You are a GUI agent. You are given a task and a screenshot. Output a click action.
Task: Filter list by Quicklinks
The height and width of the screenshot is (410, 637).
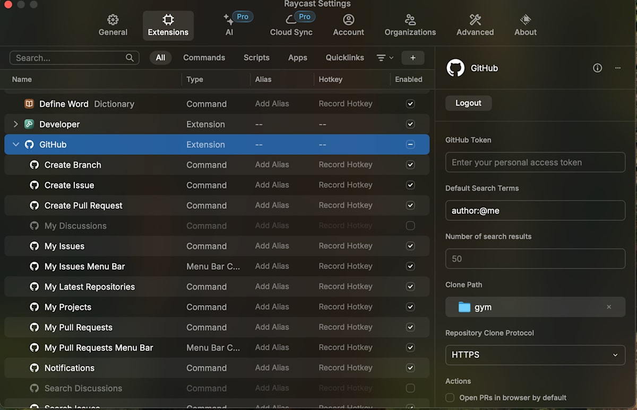[x=345, y=58]
